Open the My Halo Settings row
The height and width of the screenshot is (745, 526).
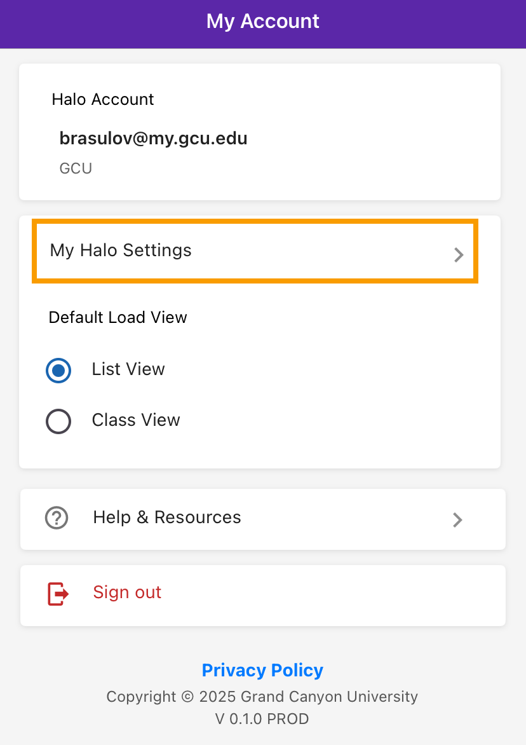point(255,251)
